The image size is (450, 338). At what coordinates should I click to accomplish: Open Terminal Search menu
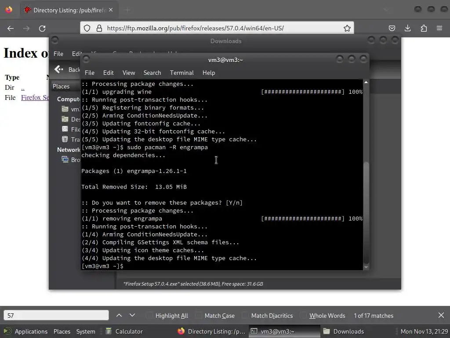[x=152, y=73]
